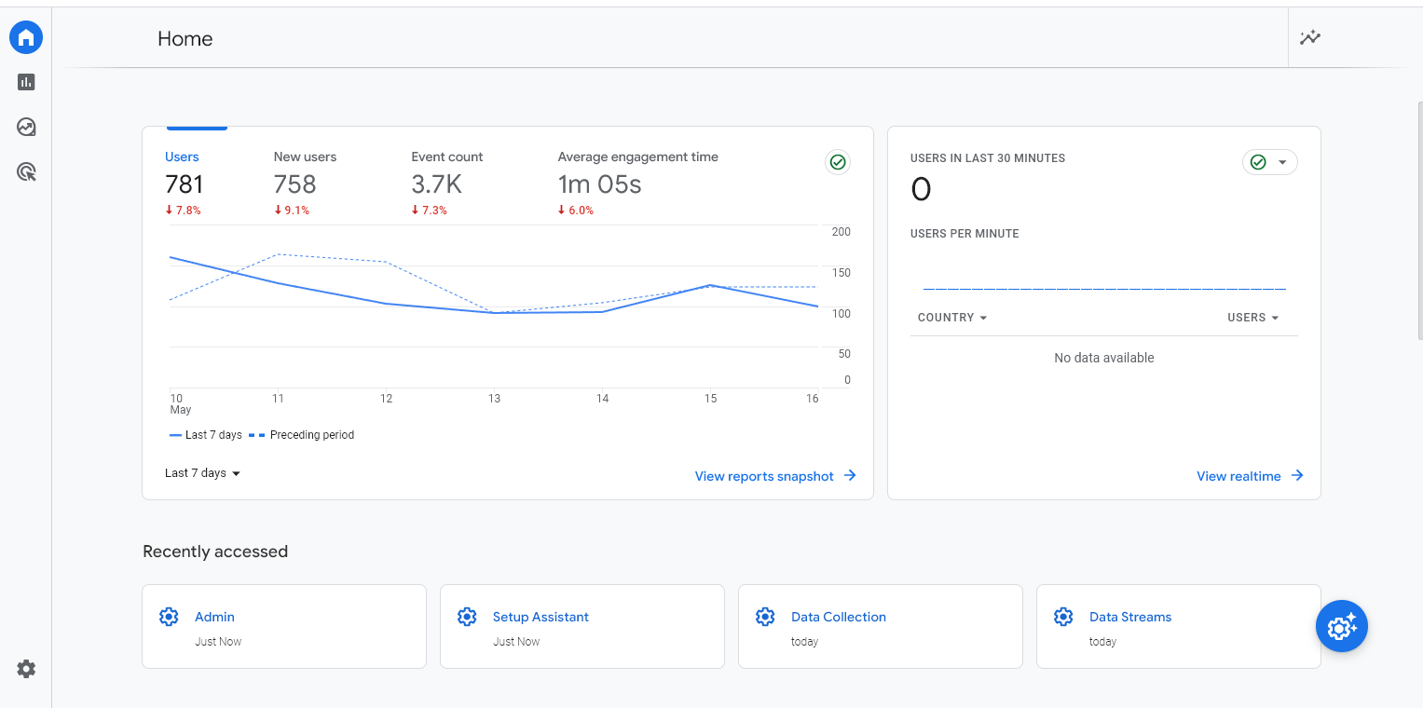Open the COUNTRY column sort dropdown
The height and width of the screenshot is (708, 1423).
[951, 317]
